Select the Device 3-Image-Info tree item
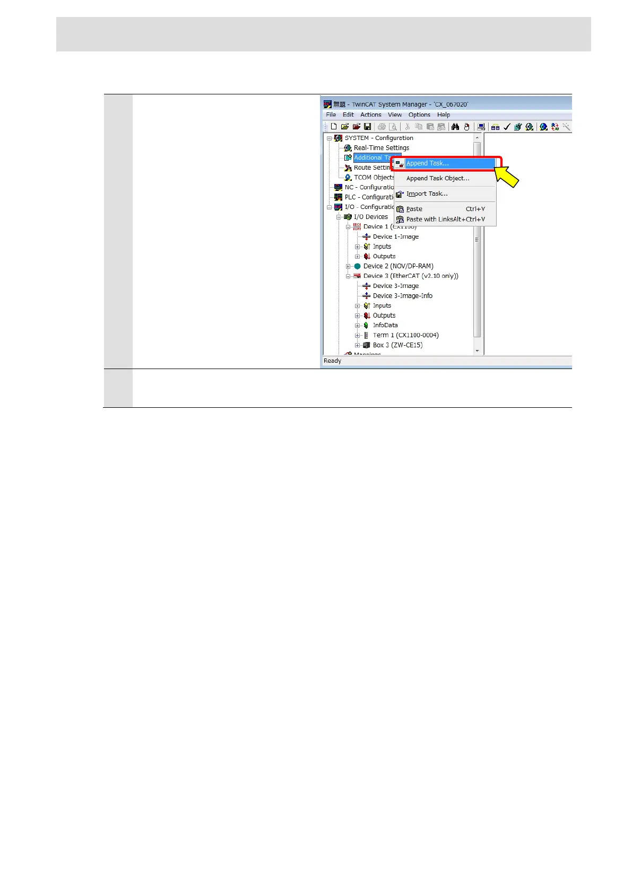This screenshot has width=632, height=893. click(402, 296)
